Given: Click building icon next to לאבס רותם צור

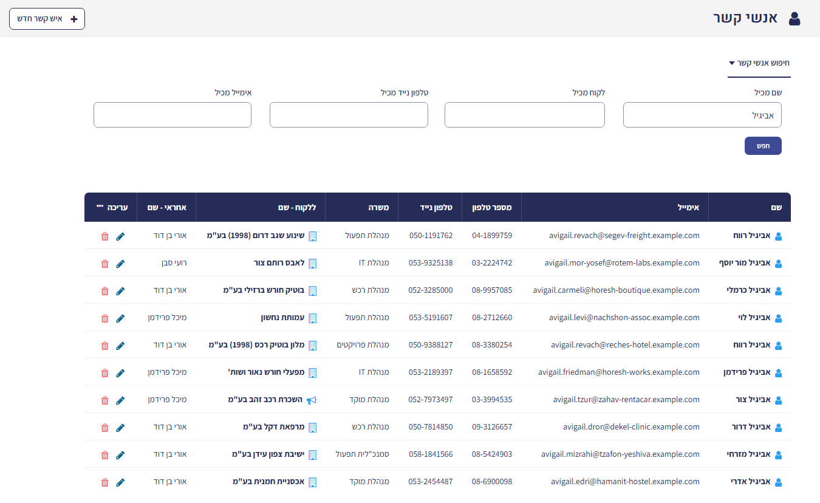Looking at the screenshot, I should 313,264.
